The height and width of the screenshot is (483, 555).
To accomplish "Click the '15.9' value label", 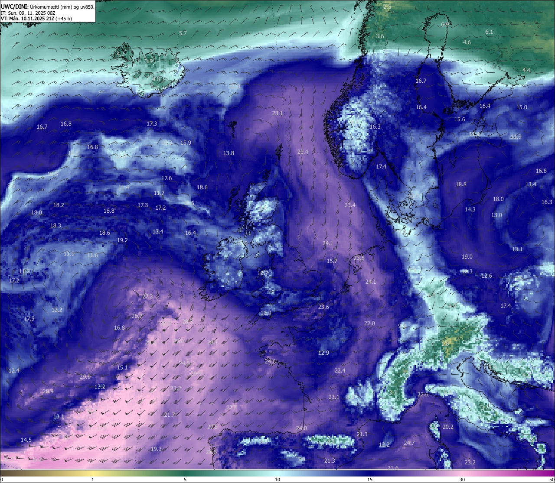I will tap(186, 143).
